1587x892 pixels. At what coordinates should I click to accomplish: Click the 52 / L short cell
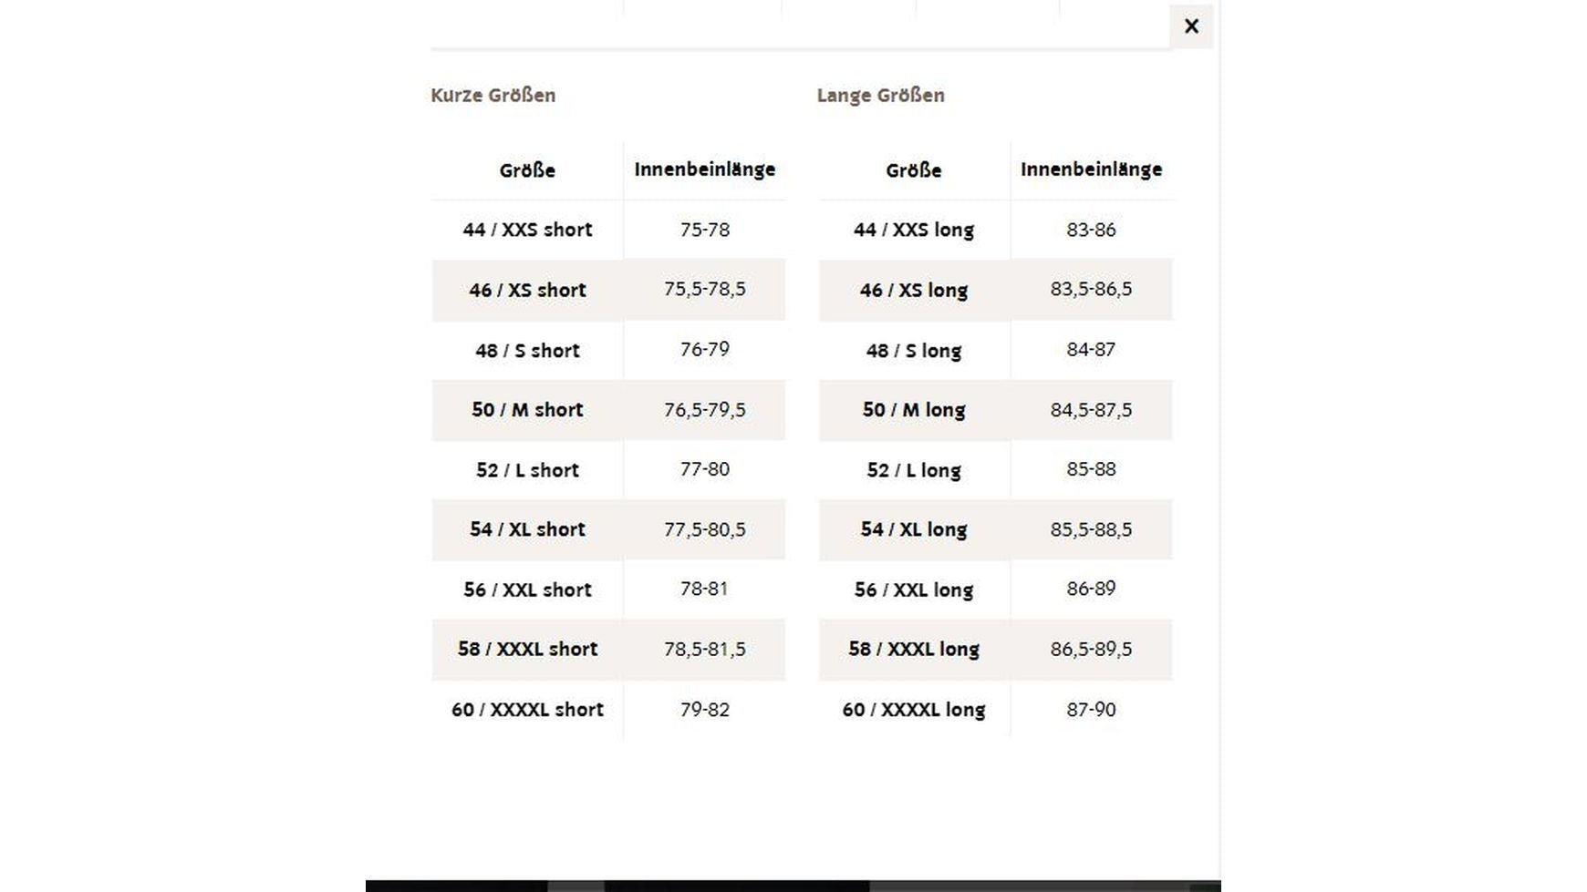coord(527,470)
